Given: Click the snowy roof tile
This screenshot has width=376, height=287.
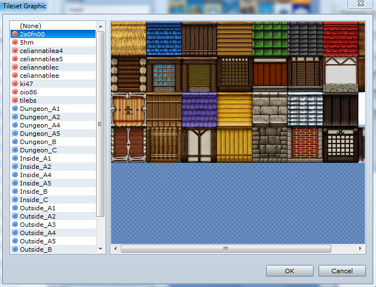Looking at the screenshot, I should click(305, 110).
